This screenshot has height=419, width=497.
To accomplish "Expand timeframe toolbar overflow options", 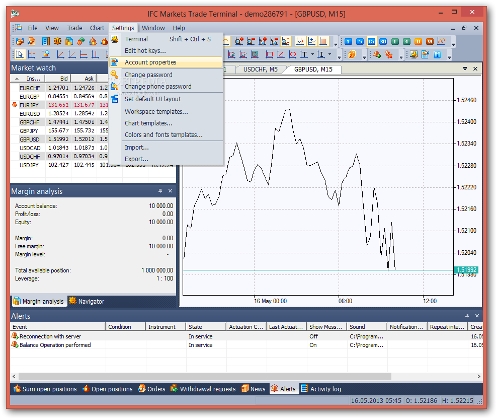I will click(454, 44).
